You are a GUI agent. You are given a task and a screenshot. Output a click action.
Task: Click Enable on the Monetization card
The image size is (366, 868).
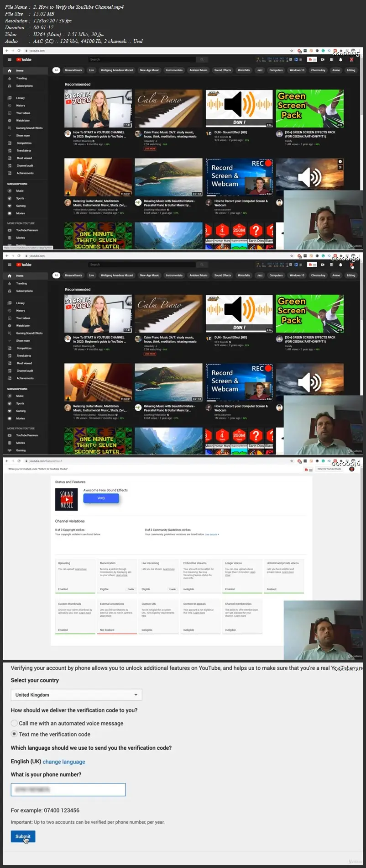click(131, 589)
